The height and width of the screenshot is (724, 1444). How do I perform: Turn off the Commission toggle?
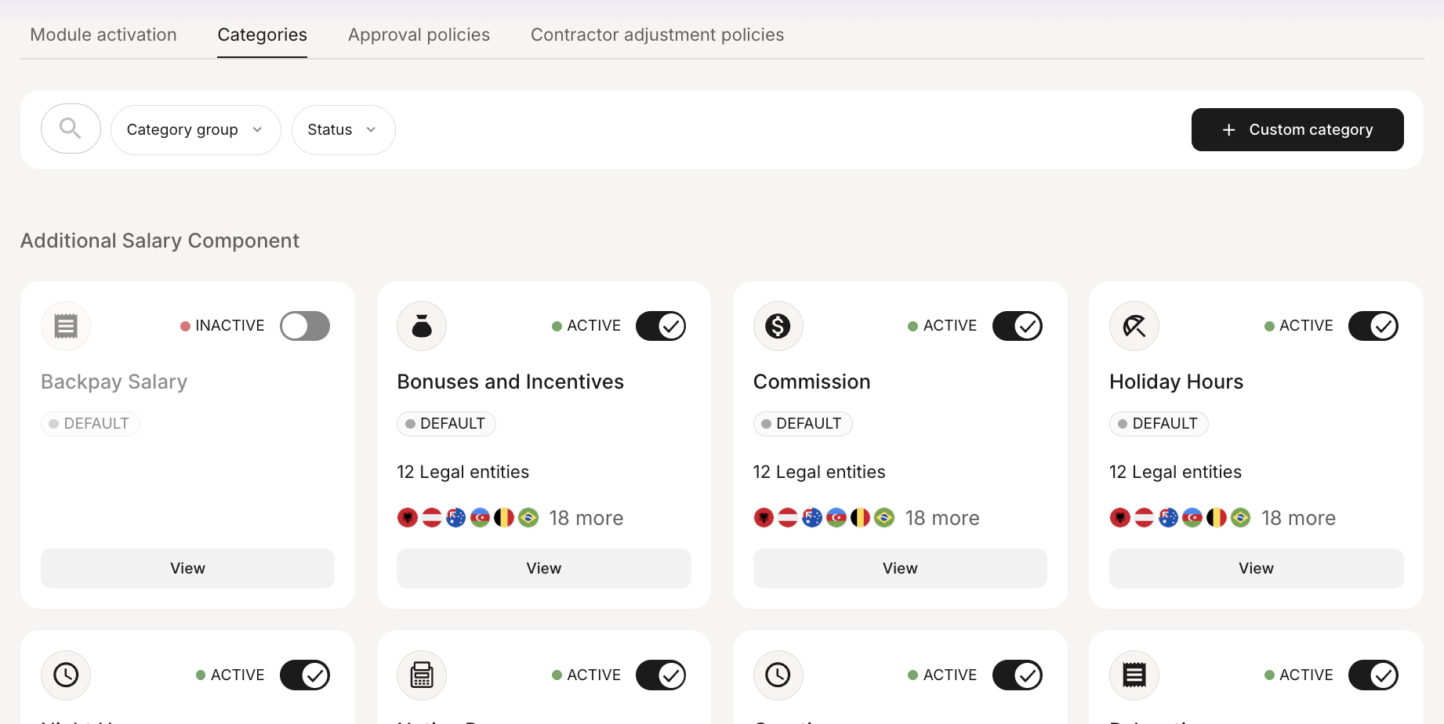click(x=1018, y=326)
